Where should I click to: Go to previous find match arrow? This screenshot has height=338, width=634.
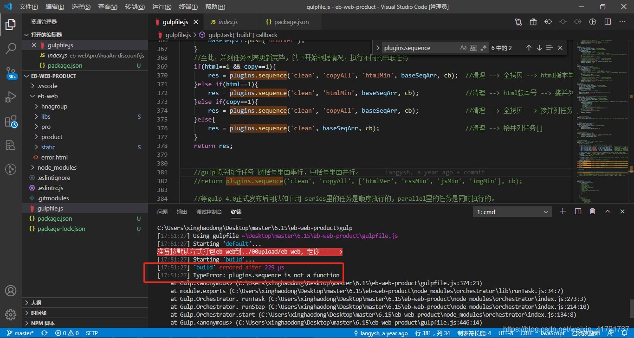click(x=529, y=48)
